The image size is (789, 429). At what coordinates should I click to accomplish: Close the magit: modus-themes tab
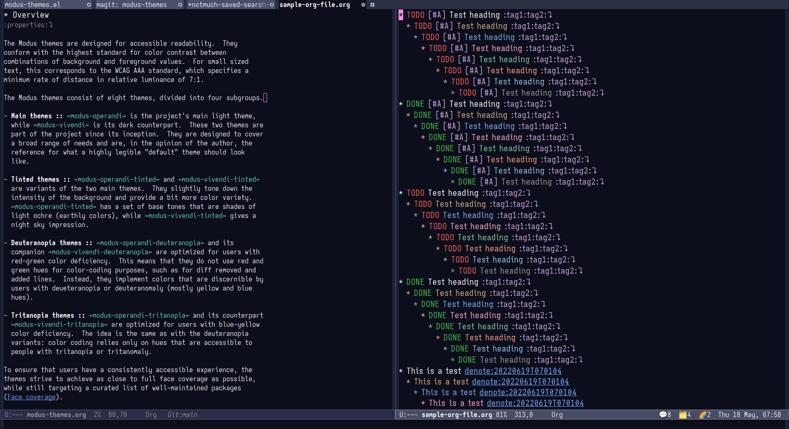(x=180, y=5)
